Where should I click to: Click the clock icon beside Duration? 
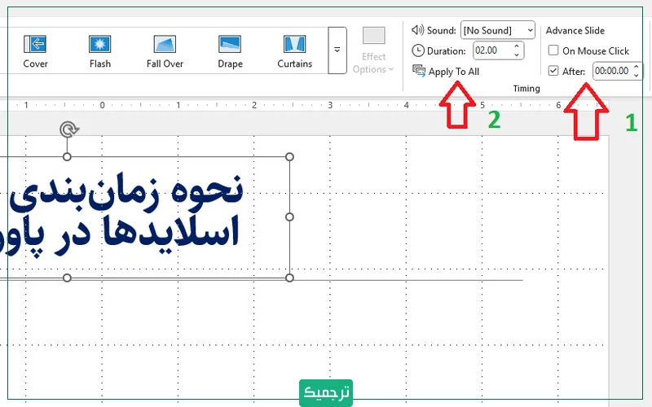pyautogui.click(x=418, y=50)
